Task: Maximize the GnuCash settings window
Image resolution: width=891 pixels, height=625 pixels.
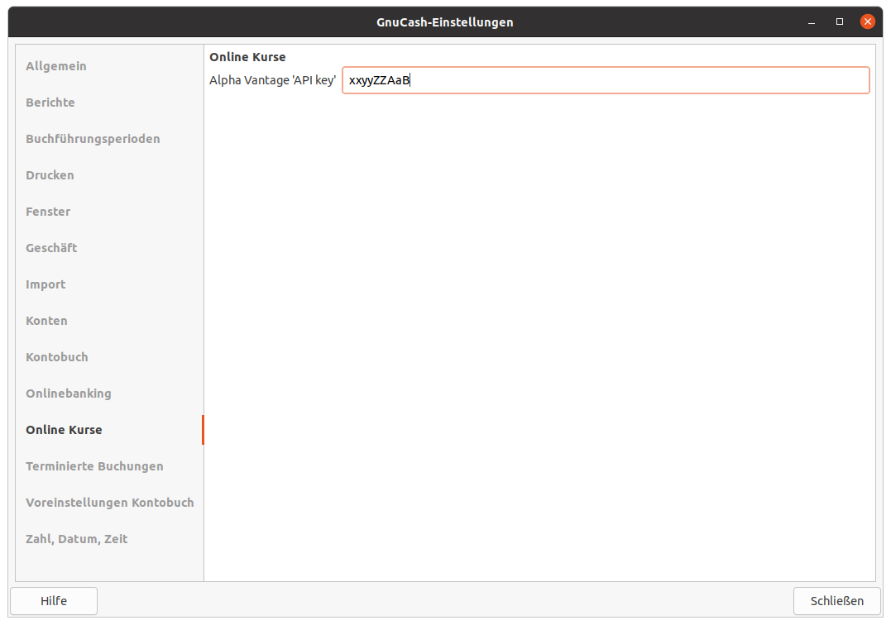Action: (840, 21)
